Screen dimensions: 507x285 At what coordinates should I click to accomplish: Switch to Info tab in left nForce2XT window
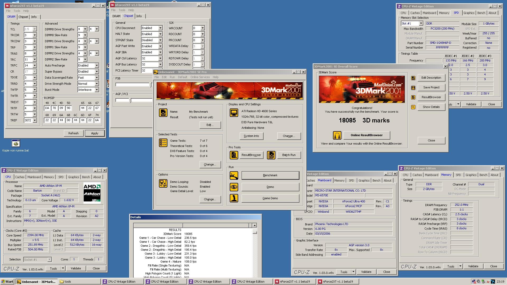click(x=34, y=17)
